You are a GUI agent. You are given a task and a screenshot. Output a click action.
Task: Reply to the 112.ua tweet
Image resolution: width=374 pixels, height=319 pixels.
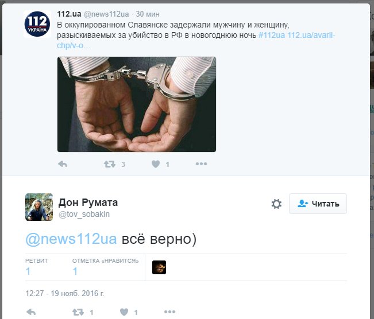tap(63, 164)
